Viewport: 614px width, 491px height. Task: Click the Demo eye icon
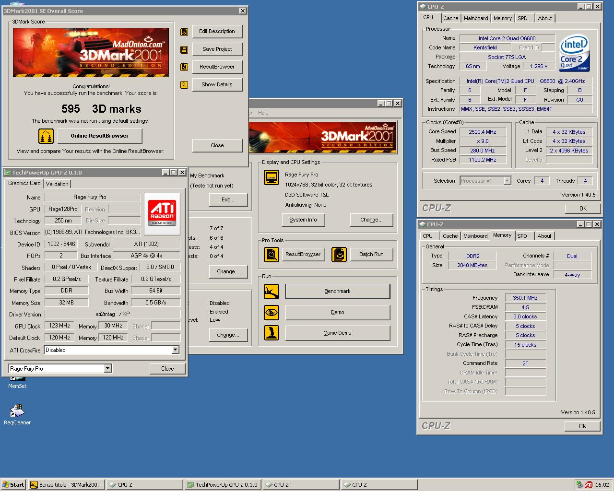click(x=272, y=313)
